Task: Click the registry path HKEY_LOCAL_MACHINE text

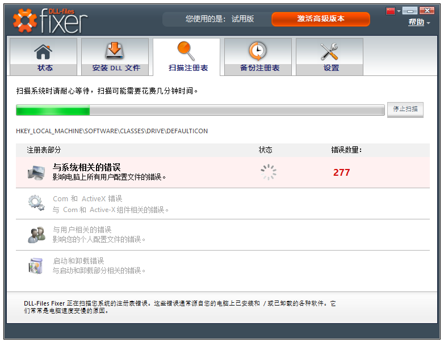Action: pyautogui.click(x=112, y=131)
